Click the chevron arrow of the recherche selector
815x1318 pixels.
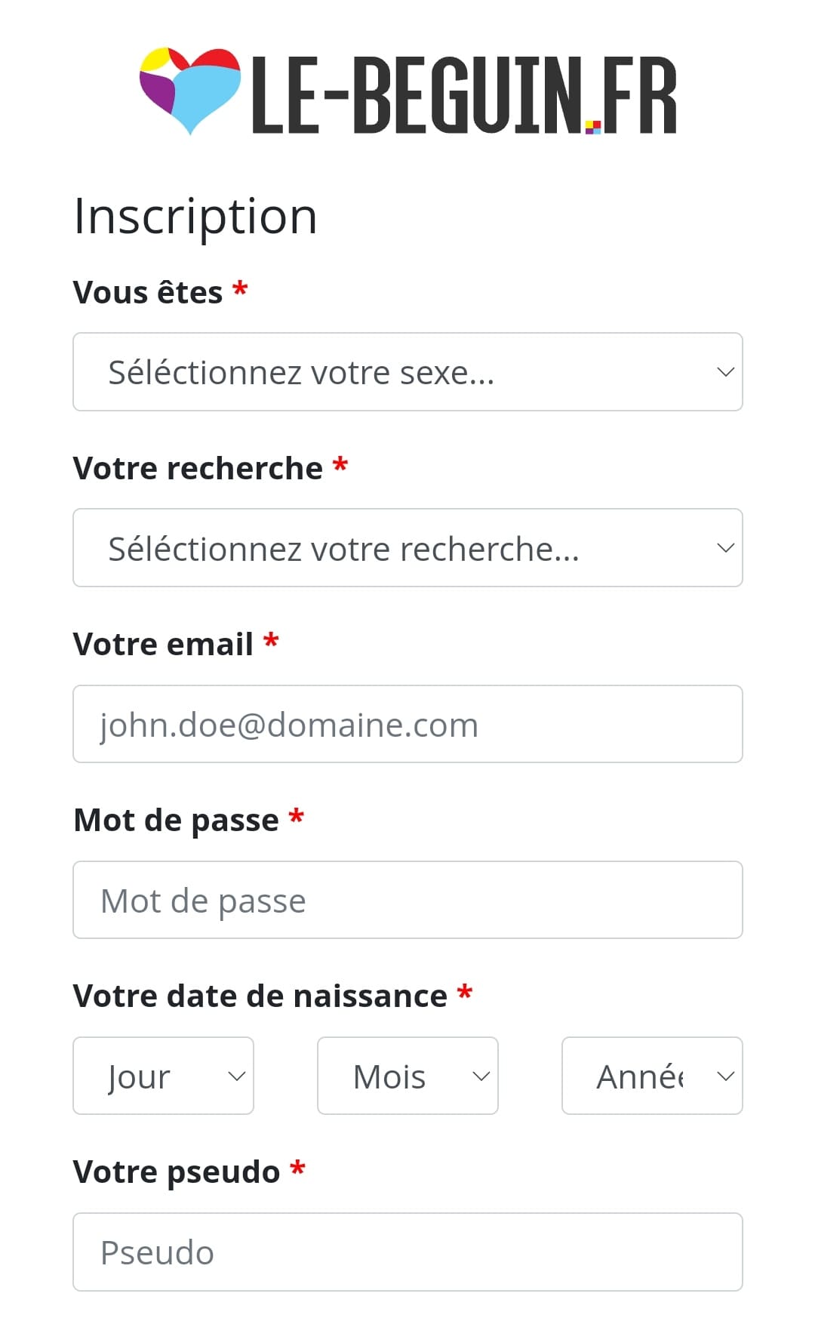[725, 548]
